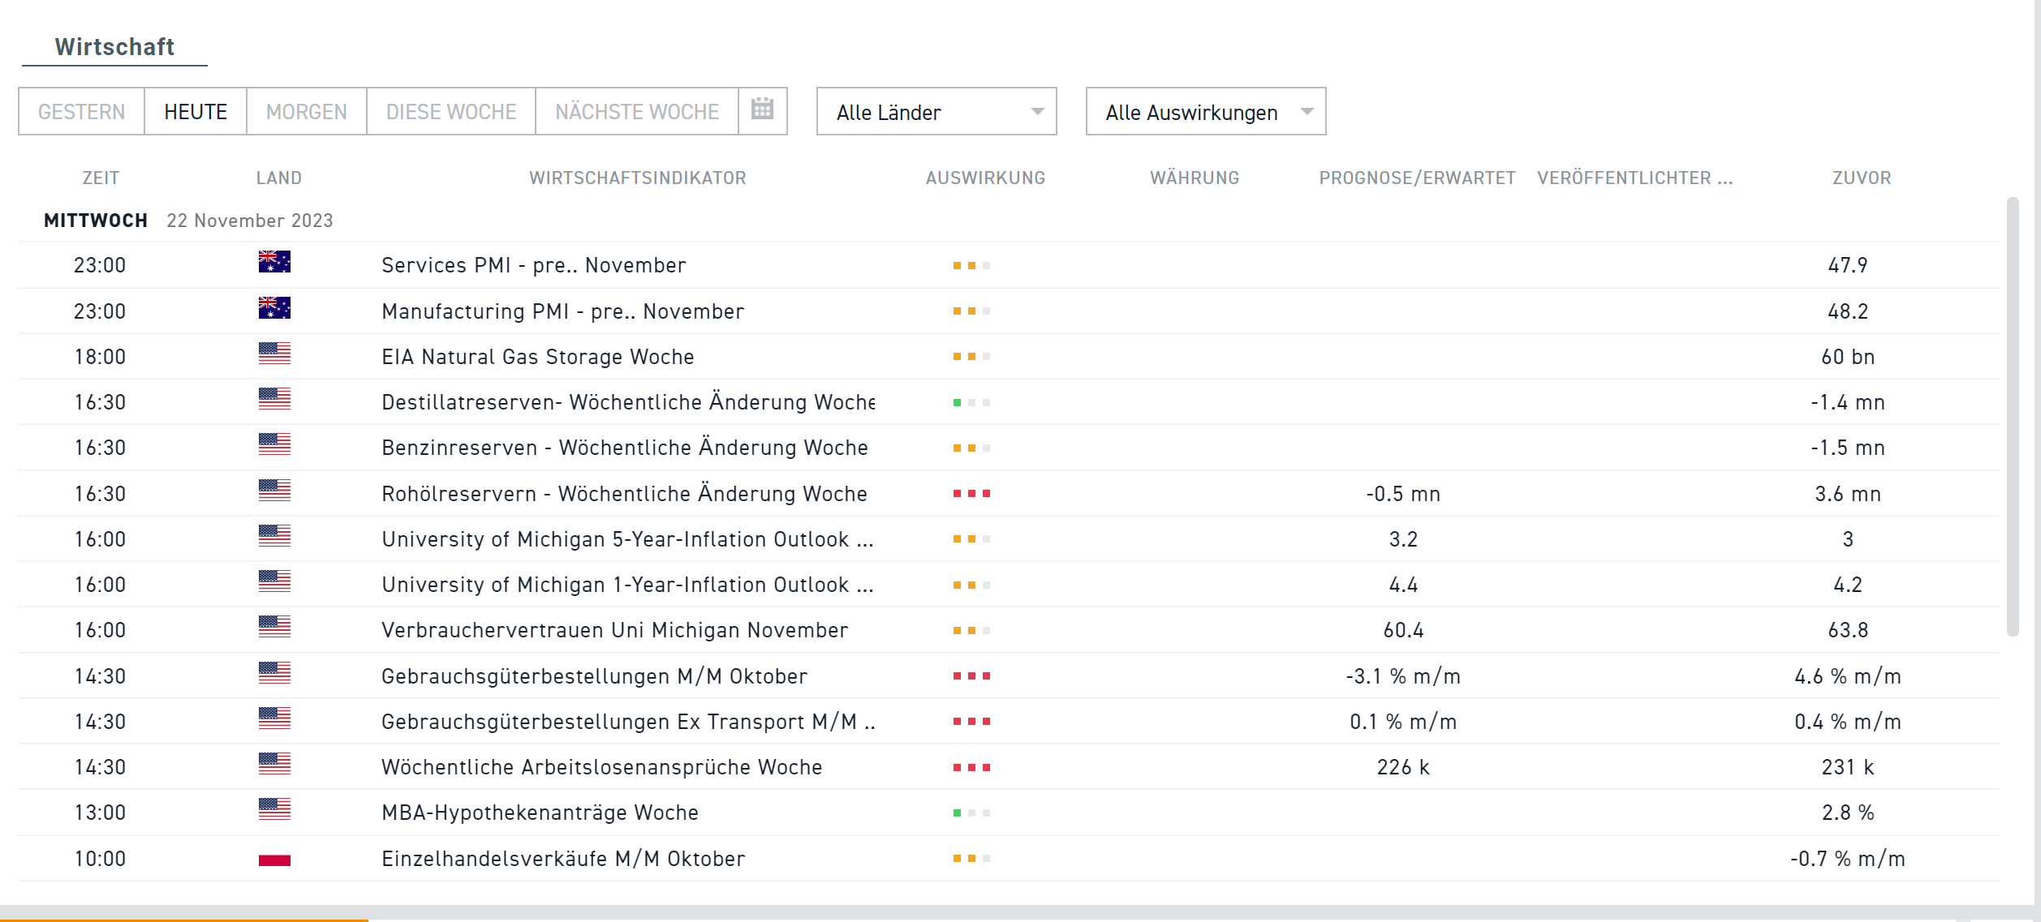Select the US flag for EIA Natural Gas Storage
The image size is (2041, 922).
(273, 355)
